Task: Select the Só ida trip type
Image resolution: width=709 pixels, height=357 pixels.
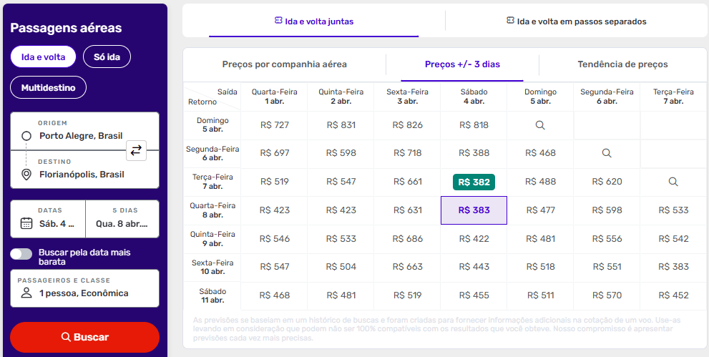Action: tap(107, 57)
